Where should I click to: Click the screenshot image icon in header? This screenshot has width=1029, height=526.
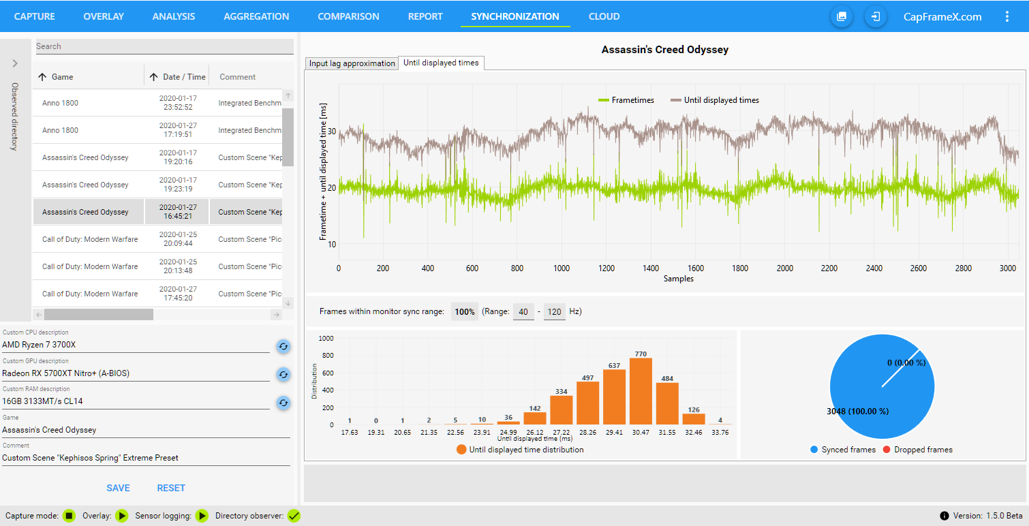[842, 16]
